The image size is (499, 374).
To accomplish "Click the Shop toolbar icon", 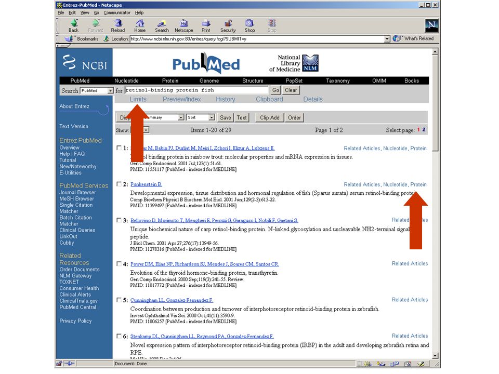I will tap(249, 23).
